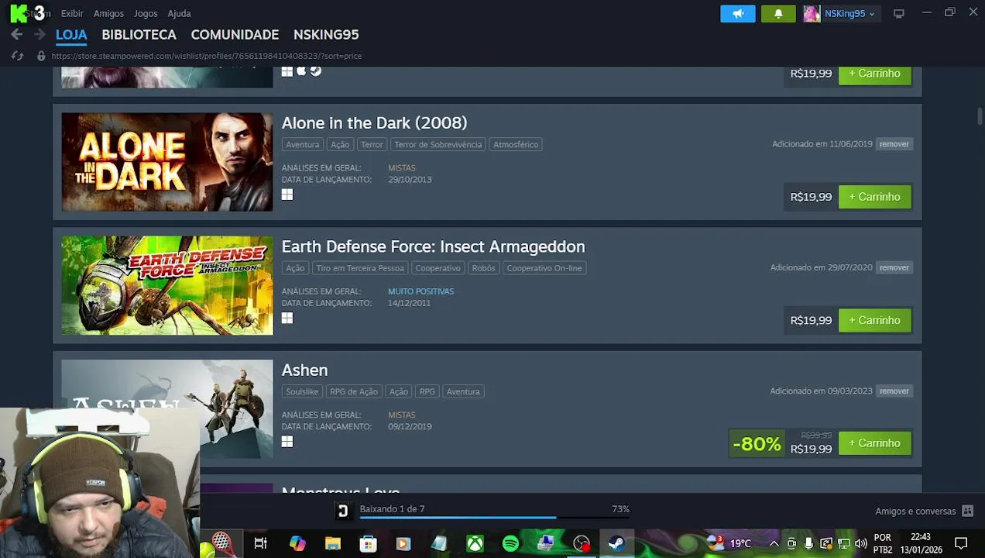
Task: Click Tiro em Terceira Pessoa tag
Action: 359,268
